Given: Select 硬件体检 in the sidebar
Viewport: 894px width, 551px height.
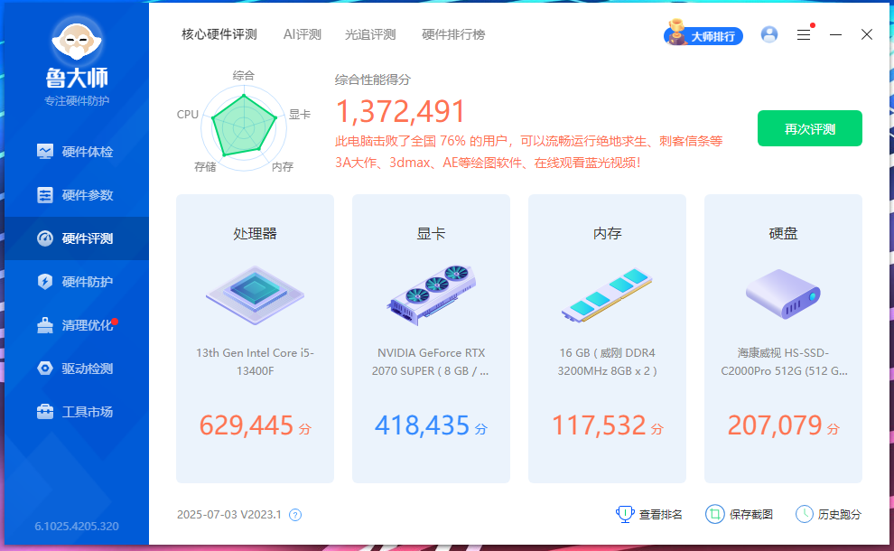Looking at the screenshot, I should coord(77,152).
